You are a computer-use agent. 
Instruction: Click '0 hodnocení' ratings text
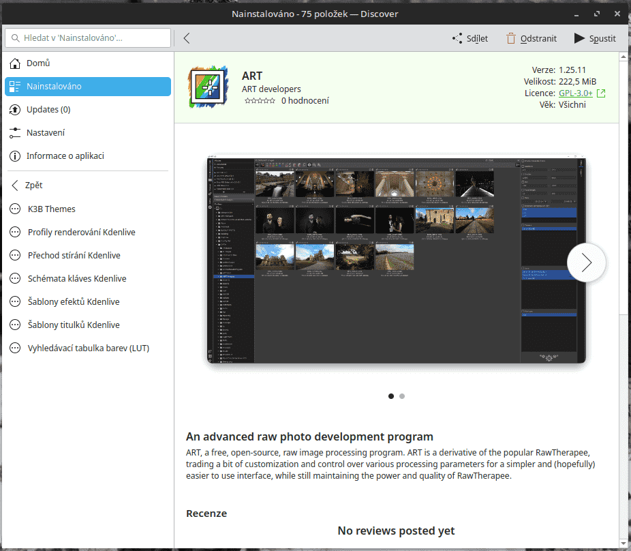click(305, 101)
